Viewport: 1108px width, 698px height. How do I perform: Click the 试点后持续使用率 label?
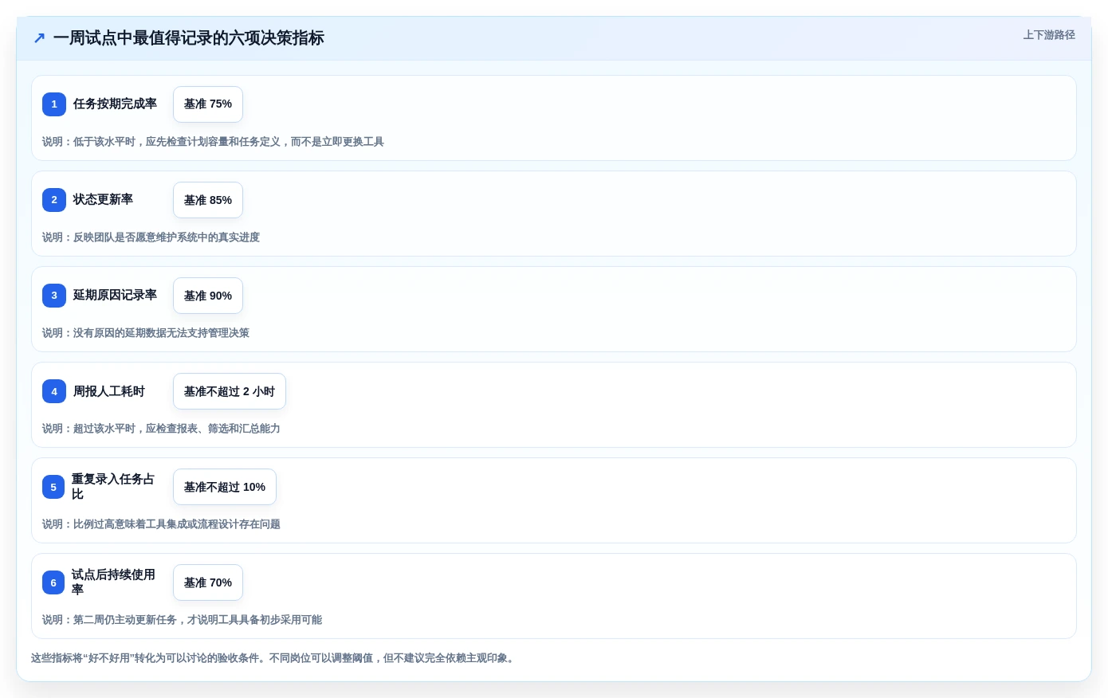click(114, 582)
